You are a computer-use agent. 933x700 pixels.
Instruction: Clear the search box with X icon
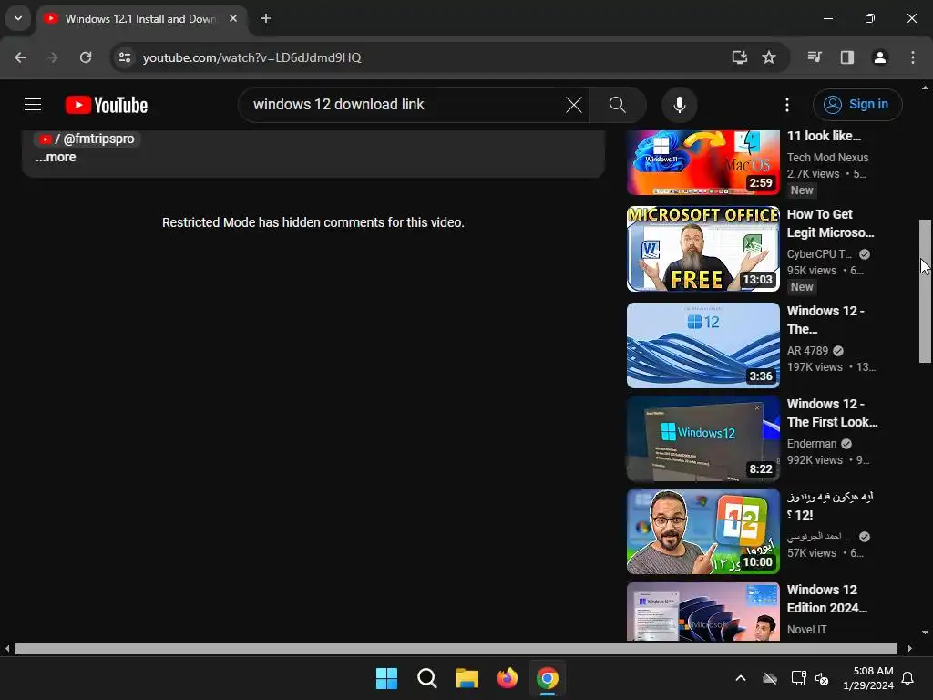coord(574,105)
